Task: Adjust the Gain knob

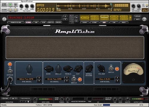Action: (29, 69)
